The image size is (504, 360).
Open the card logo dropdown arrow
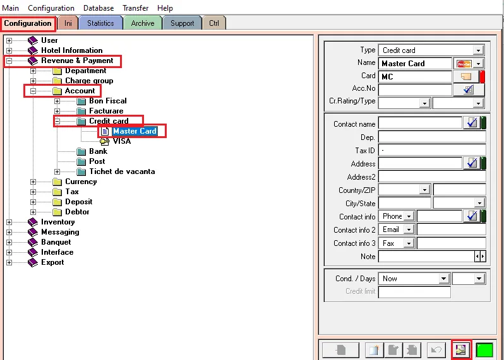tap(478, 64)
